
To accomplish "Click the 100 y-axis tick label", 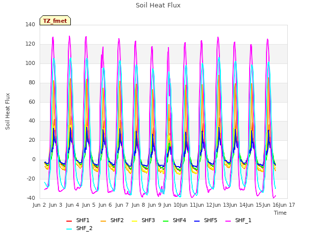I will [30, 63].
